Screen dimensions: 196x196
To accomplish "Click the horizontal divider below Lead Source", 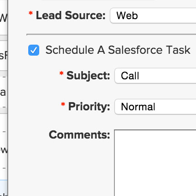I will point(111,35).
